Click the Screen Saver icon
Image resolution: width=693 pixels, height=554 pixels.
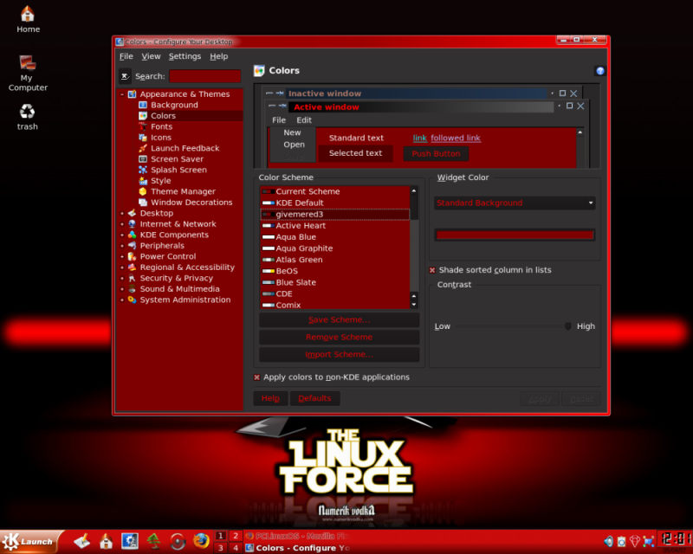(143, 159)
